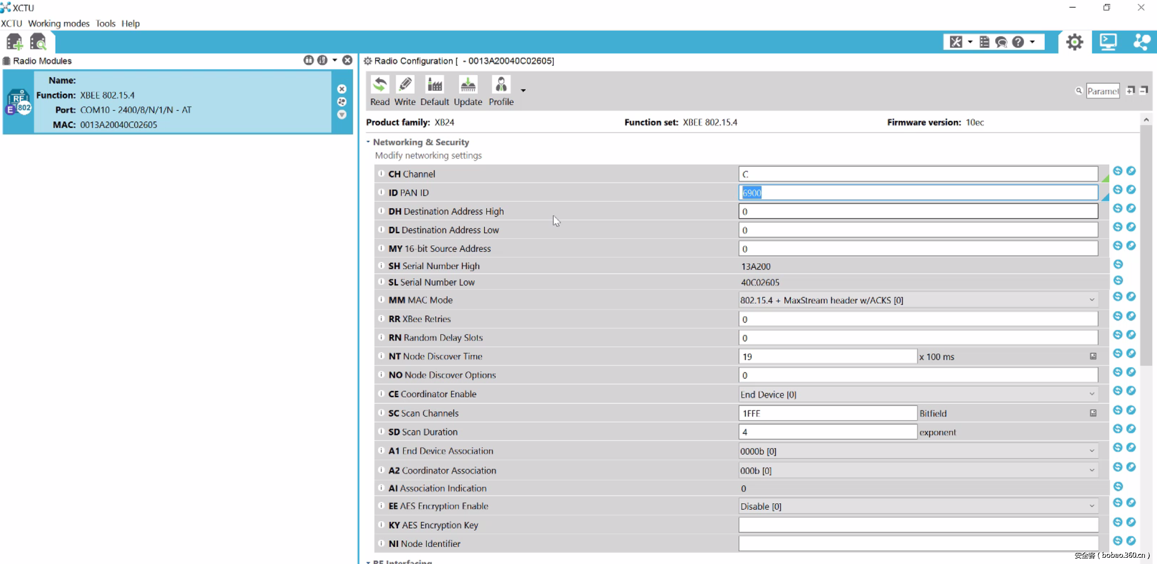Screen dimensions: 1157x564
Task: Open the gear Configuration mode icon
Action: pyautogui.click(x=1074, y=42)
